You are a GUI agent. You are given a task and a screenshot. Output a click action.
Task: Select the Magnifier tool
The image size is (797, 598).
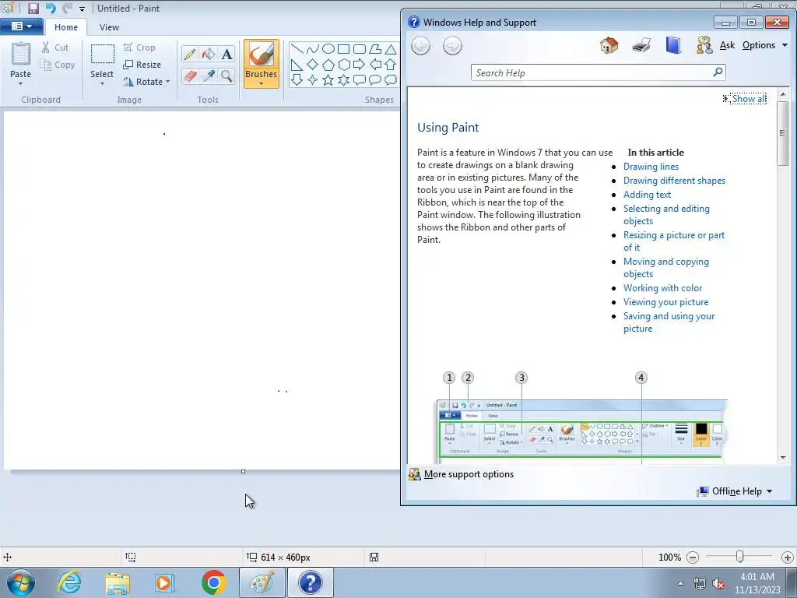(x=226, y=76)
